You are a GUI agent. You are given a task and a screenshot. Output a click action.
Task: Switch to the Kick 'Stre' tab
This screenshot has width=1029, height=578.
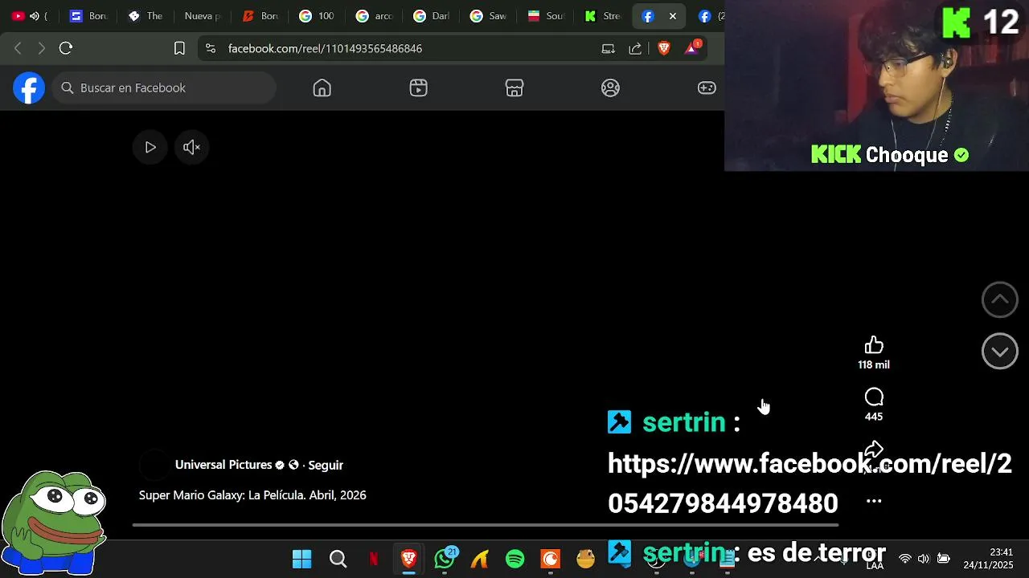pos(603,16)
